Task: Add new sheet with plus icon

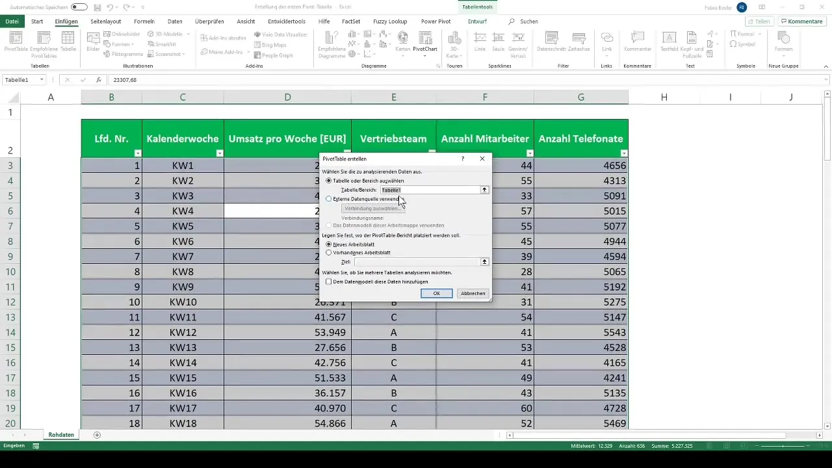Action: 97,435
